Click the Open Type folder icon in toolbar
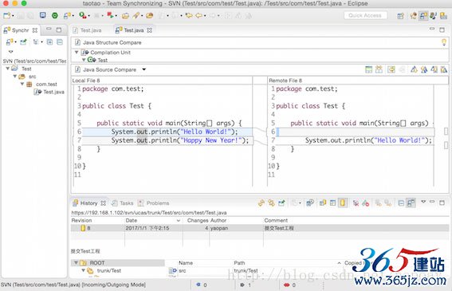This screenshot has width=452, height=291. point(125,16)
